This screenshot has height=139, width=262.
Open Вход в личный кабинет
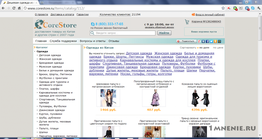tap(210, 15)
